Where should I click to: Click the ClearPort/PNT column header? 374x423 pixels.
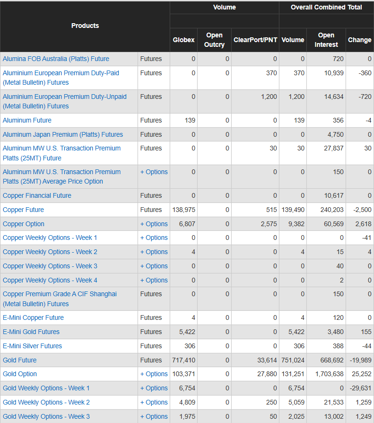255,40
